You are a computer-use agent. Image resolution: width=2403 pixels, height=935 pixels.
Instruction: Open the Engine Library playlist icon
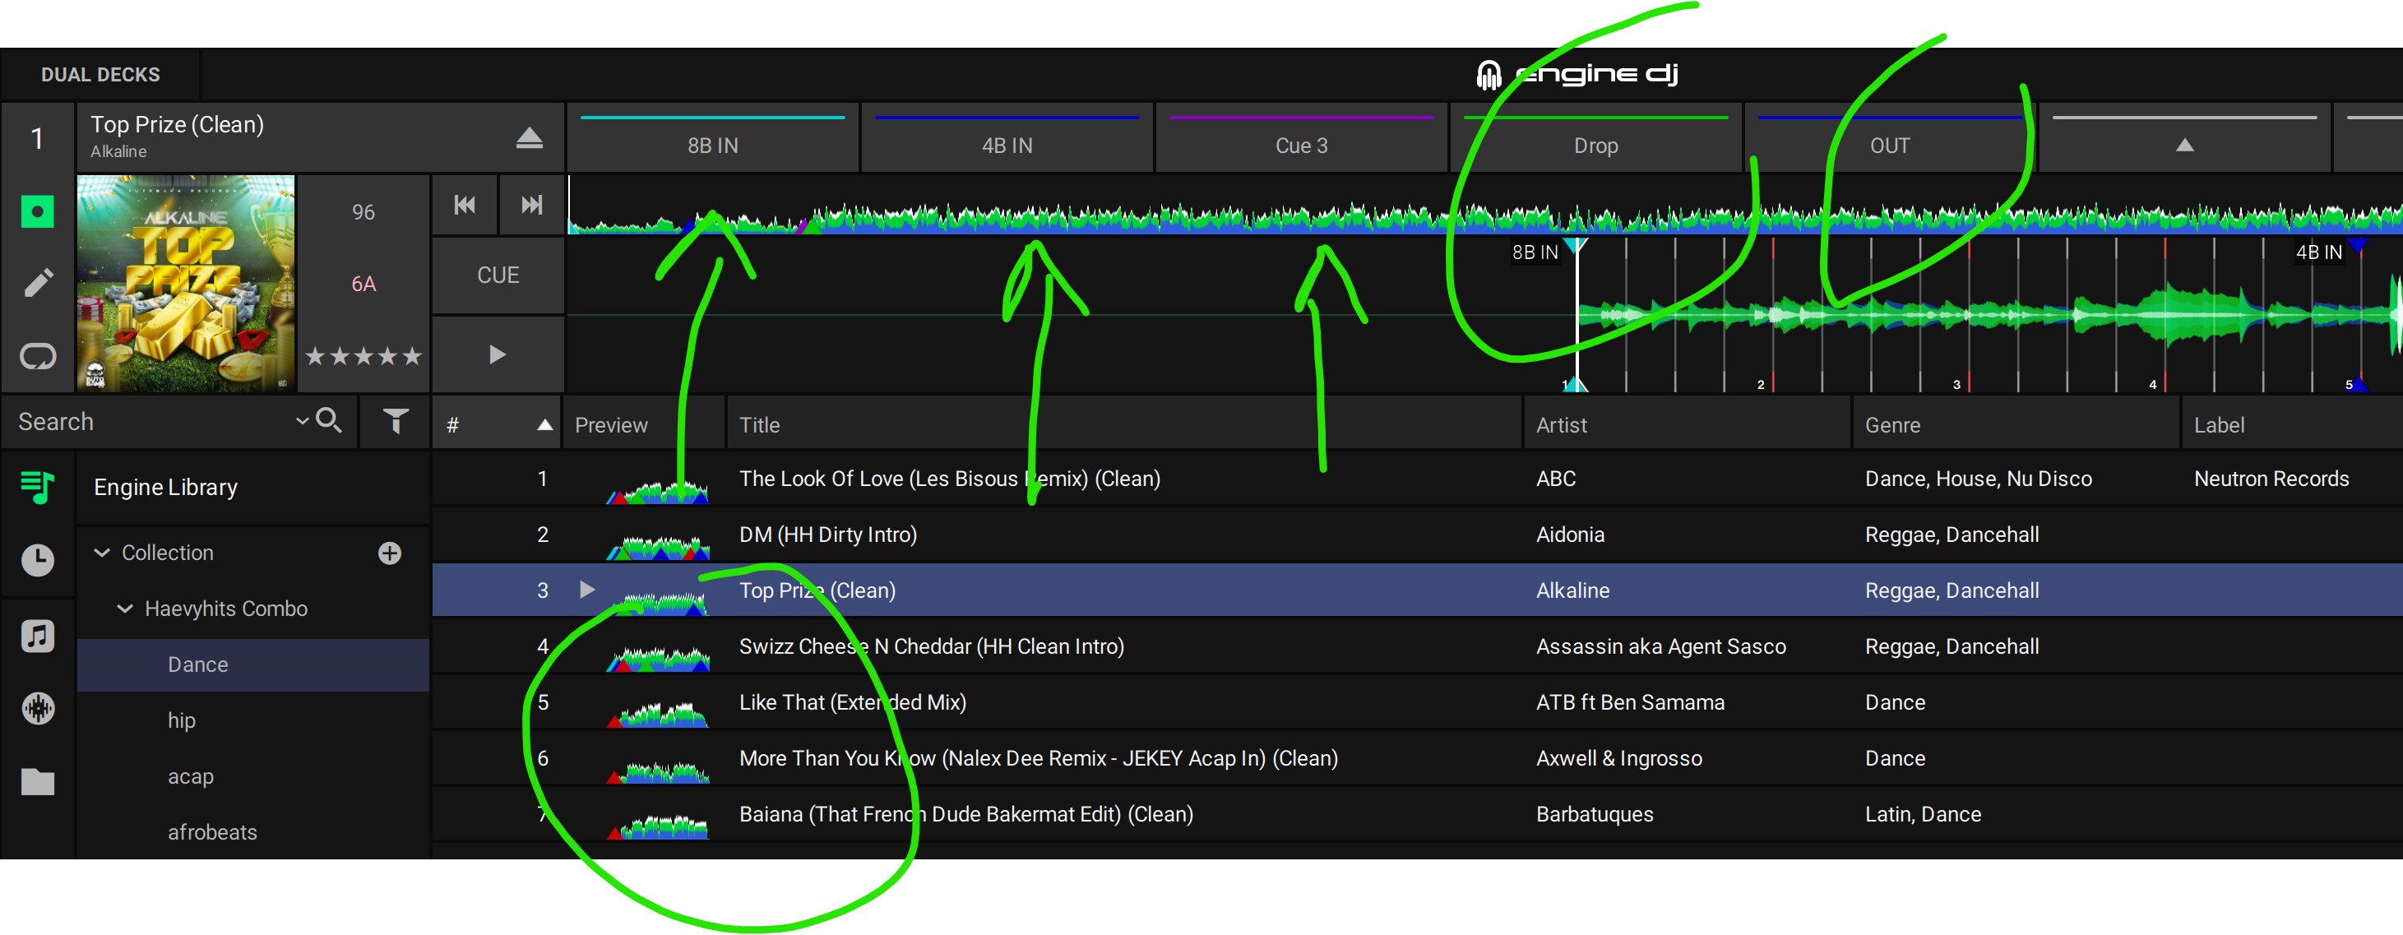pyautogui.click(x=37, y=486)
